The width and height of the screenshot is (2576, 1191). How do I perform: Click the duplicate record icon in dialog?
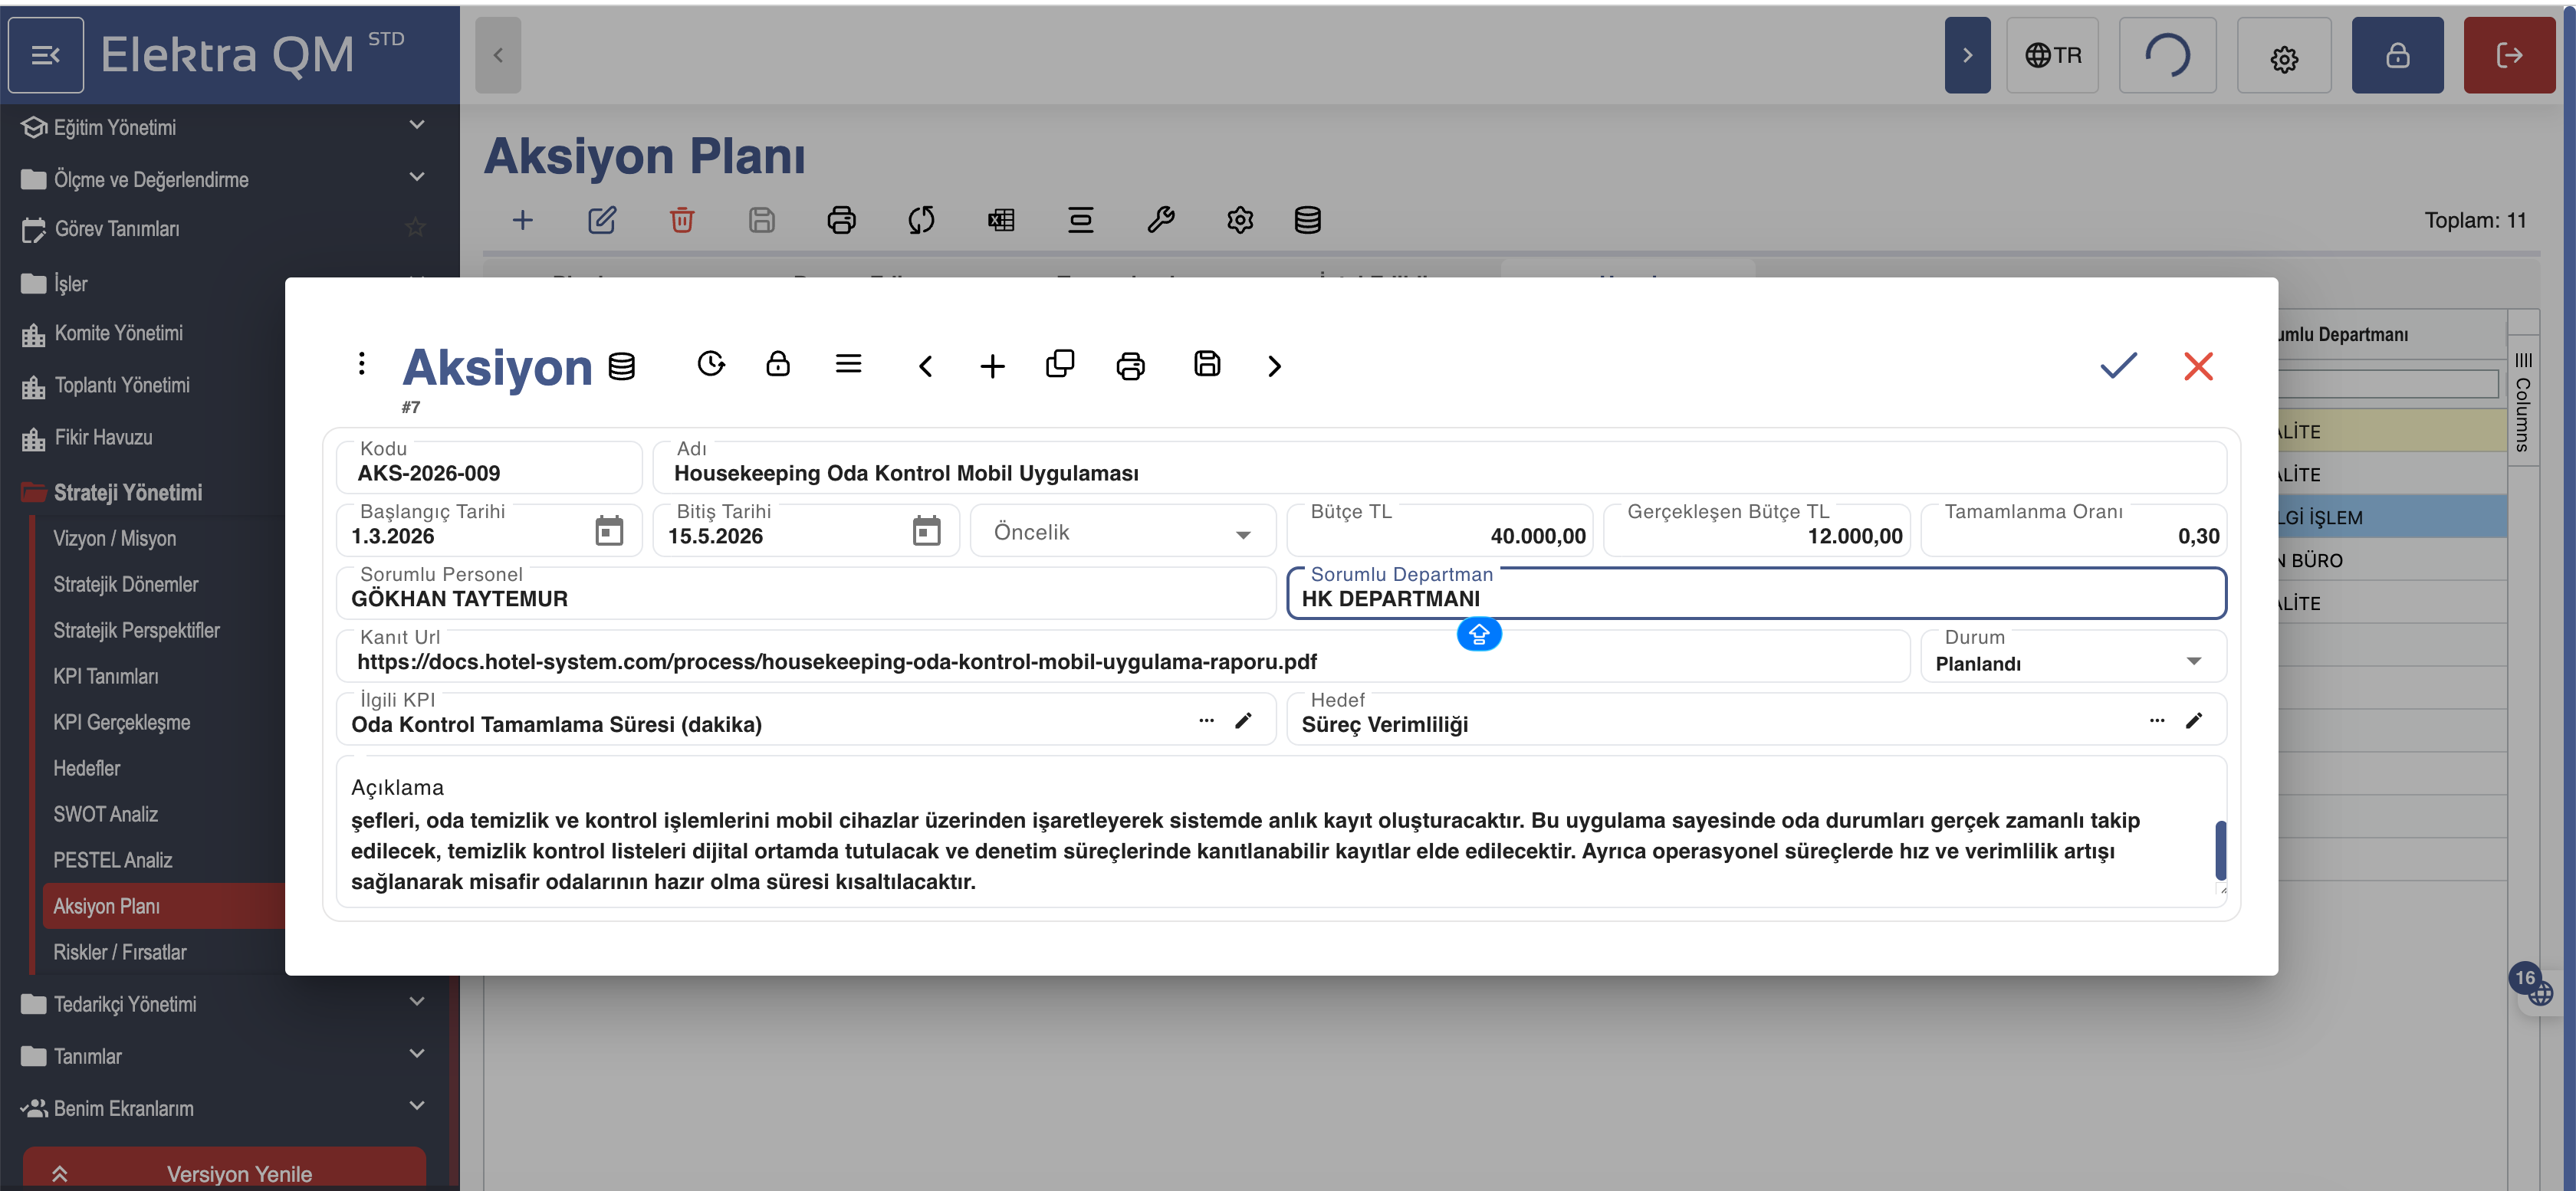pyautogui.click(x=1059, y=364)
